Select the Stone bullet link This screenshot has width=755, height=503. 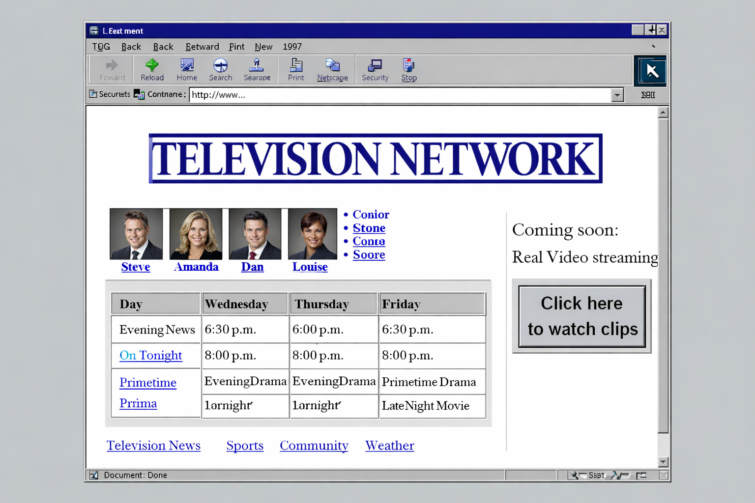coord(369,228)
